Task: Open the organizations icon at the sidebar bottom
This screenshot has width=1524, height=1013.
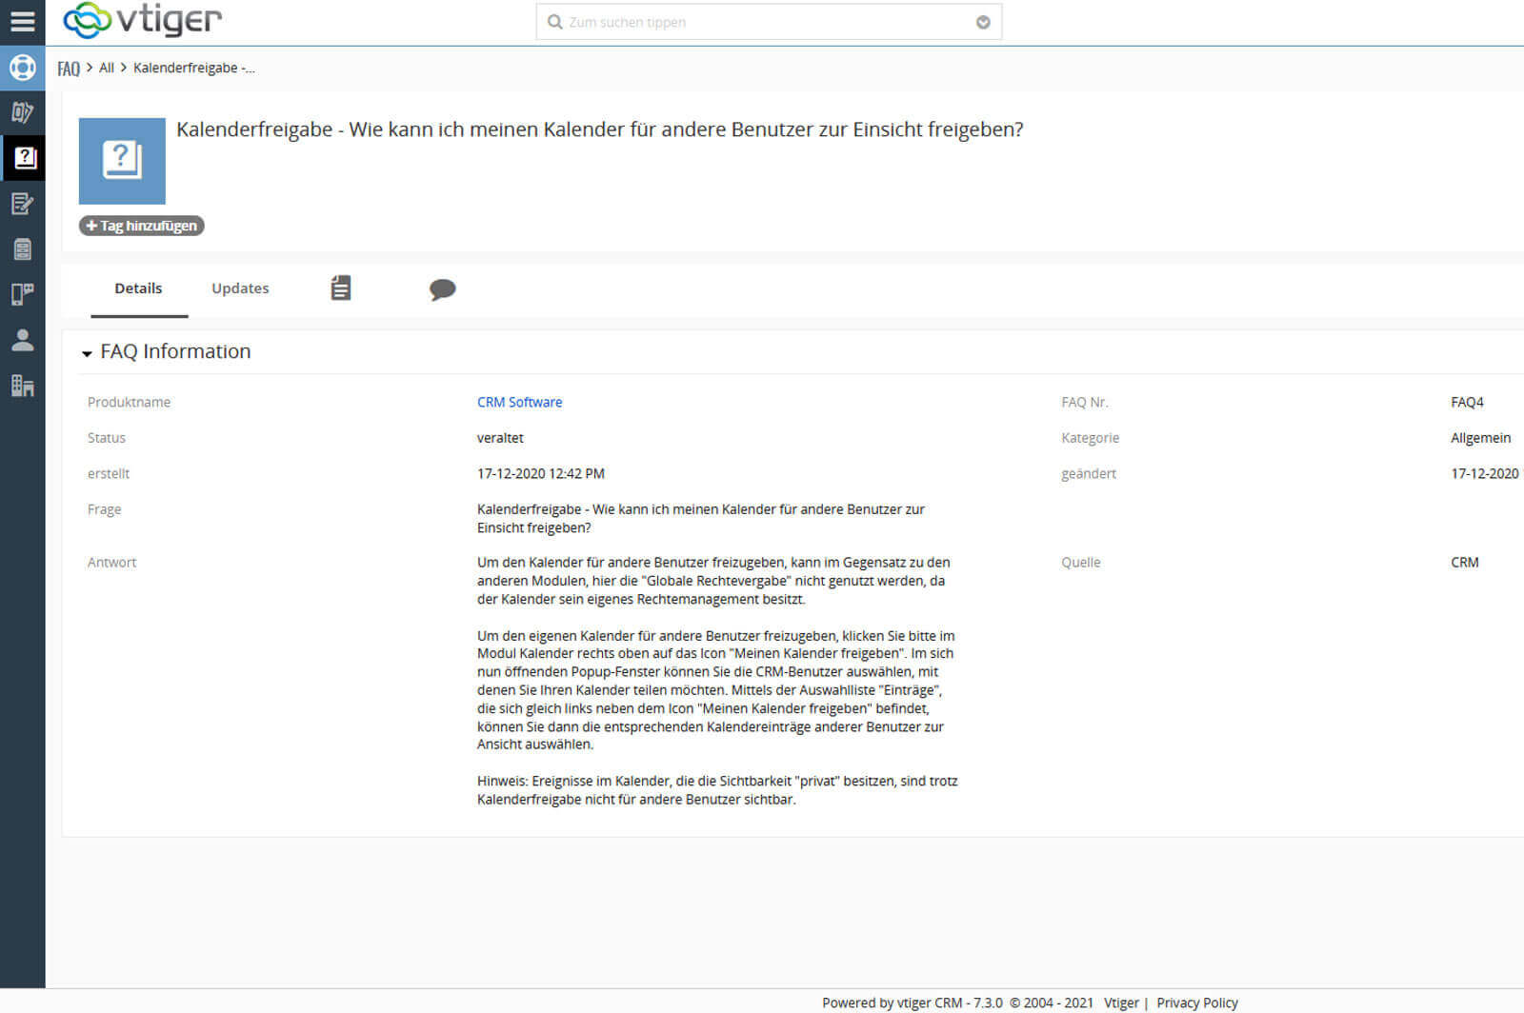Action: point(23,387)
